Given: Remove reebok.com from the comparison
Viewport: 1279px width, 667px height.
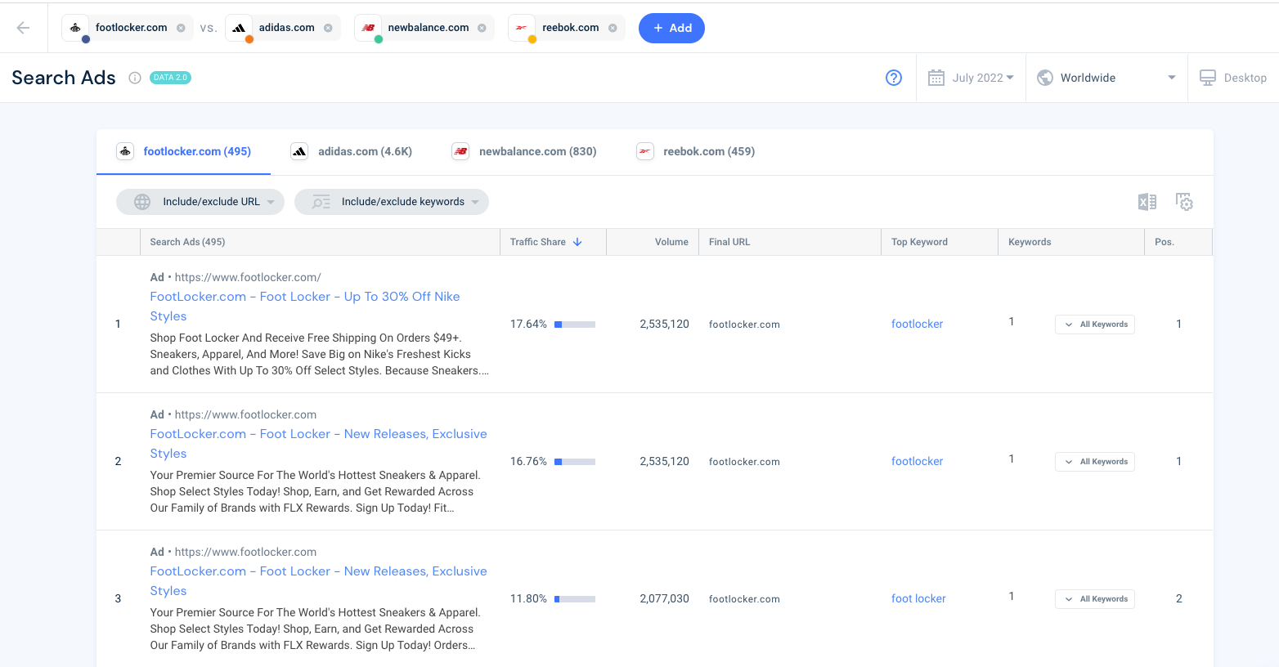Looking at the screenshot, I should point(613,28).
